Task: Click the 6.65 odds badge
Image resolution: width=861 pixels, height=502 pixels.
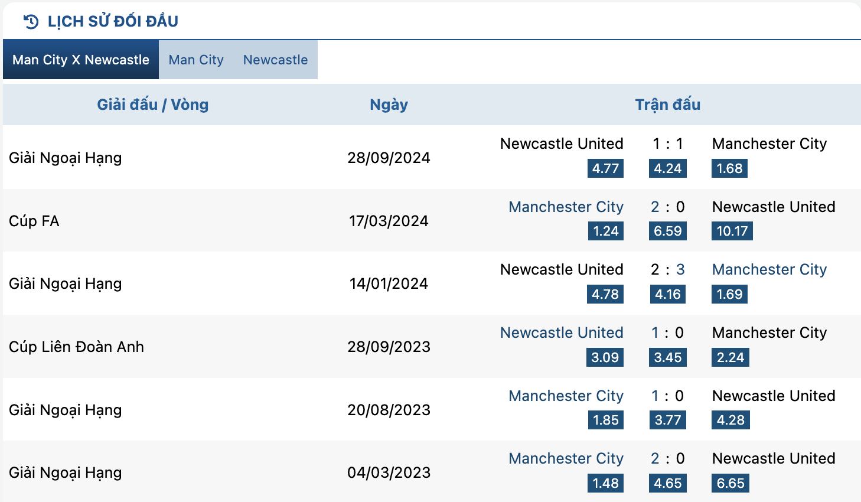Action: pos(730,483)
